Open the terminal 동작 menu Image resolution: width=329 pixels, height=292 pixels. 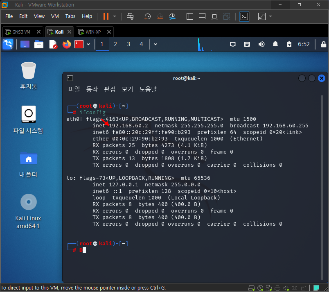(92, 89)
